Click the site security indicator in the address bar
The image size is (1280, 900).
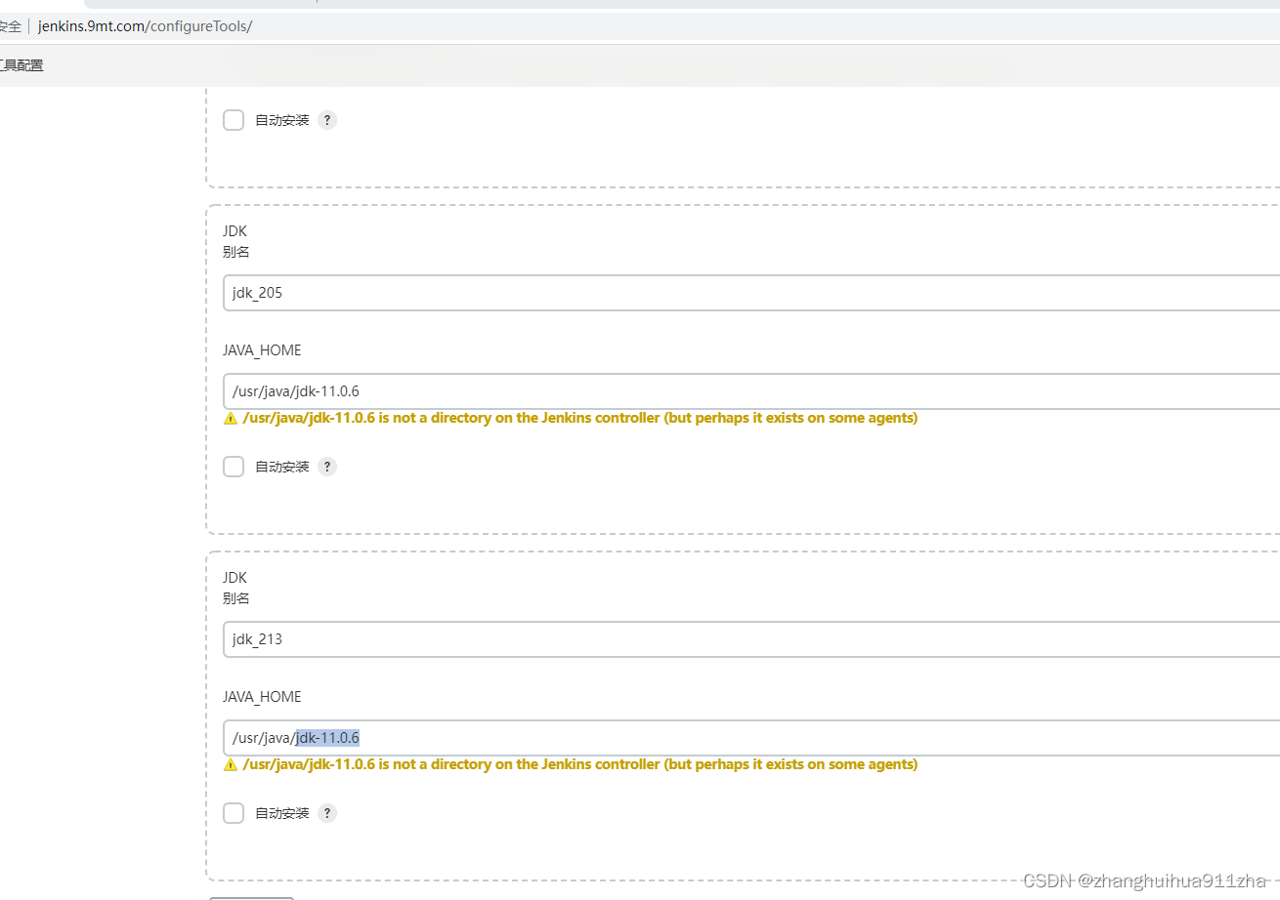pos(10,26)
